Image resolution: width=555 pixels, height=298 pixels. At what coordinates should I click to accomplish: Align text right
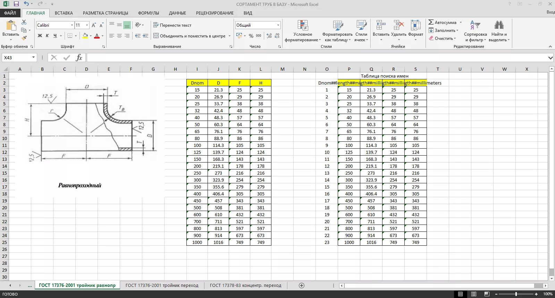[127, 36]
